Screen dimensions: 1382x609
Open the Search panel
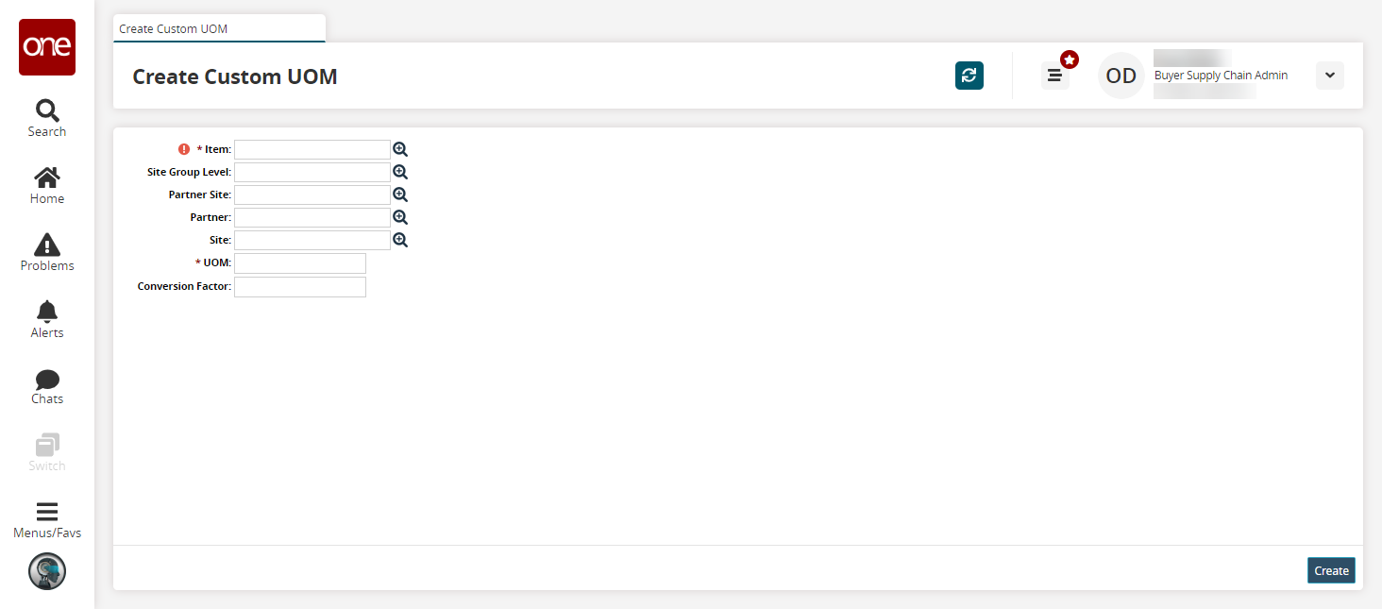point(47,118)
